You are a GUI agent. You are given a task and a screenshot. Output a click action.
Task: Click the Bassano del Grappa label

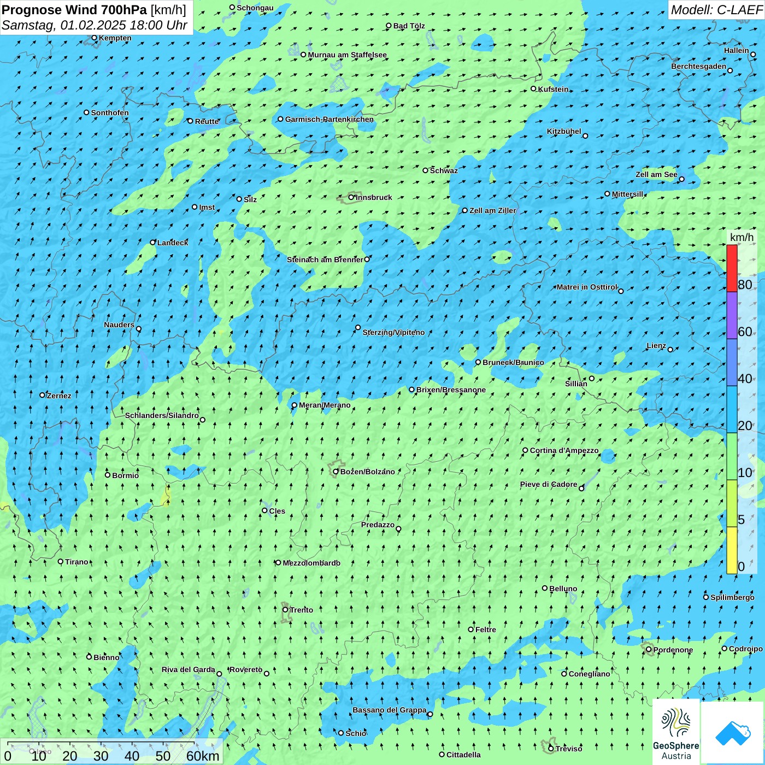tap(390, 710)
